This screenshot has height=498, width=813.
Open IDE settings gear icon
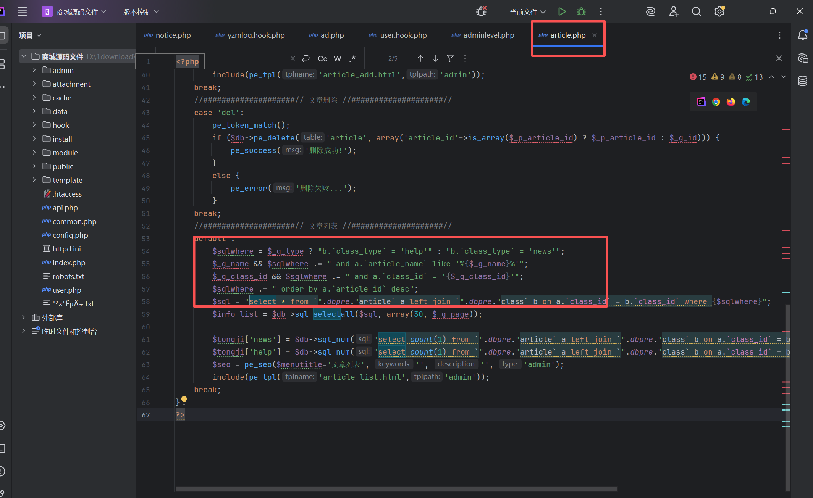tap(719, 11)
